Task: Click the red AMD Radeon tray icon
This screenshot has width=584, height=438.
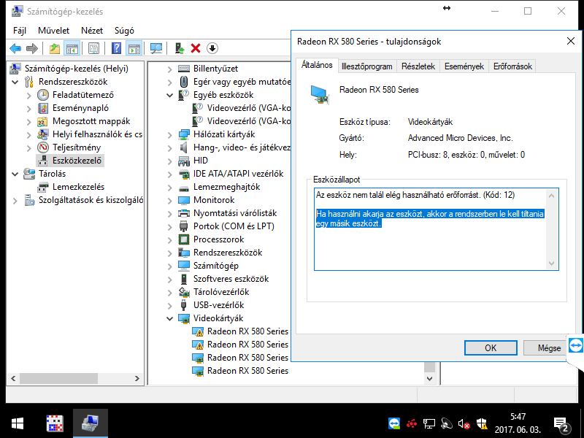Action: tap(412, 423)
